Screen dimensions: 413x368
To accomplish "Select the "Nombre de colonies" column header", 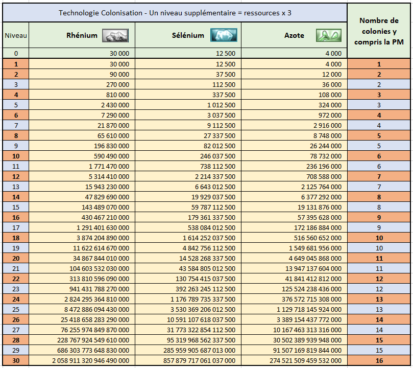I will point(379,31).
